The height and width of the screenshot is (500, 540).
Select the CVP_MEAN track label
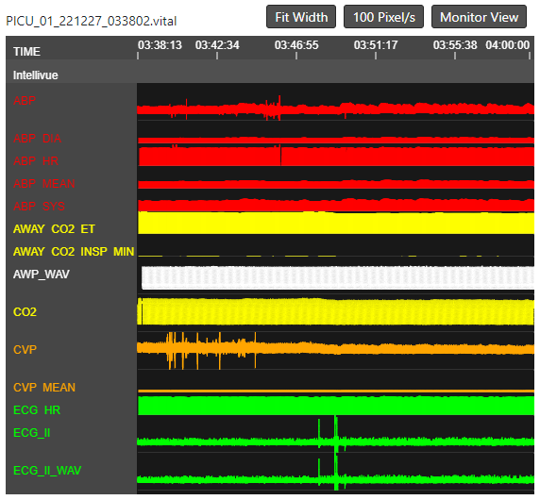44,388
